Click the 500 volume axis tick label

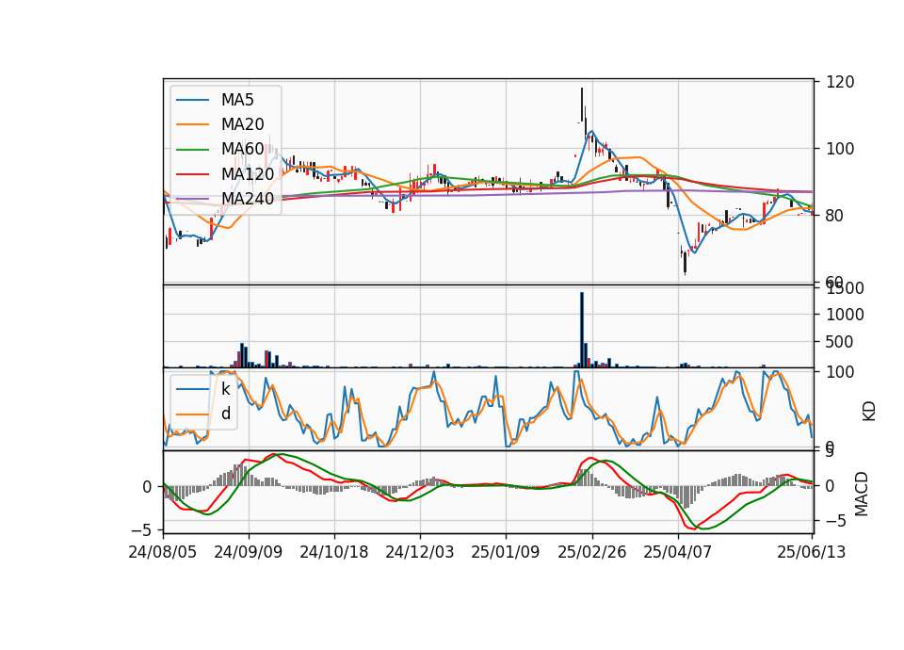[x=840, y=342]
